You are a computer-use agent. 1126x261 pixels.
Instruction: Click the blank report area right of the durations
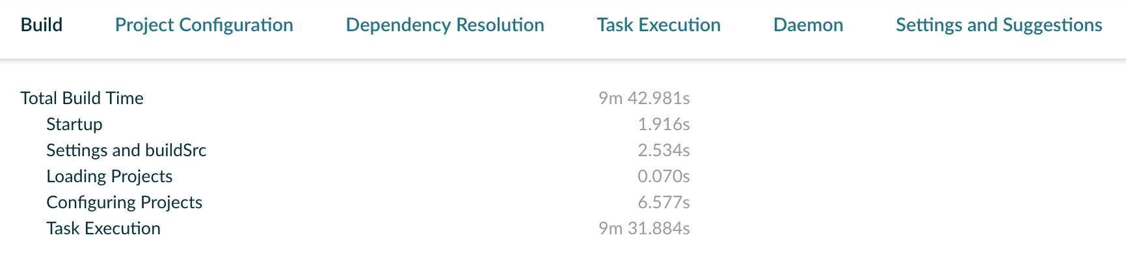911,163
